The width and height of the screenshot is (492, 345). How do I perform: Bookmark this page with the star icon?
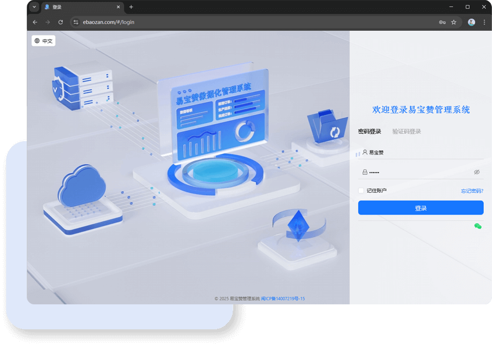pyautogui.click(x=454, y=22)
